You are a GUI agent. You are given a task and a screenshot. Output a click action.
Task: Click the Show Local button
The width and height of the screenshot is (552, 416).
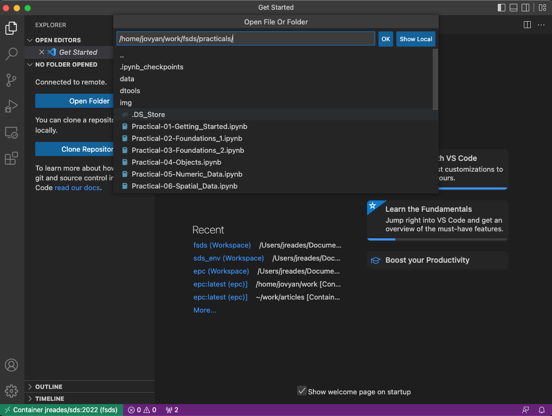pyautogui.click(x=415, y=38)
